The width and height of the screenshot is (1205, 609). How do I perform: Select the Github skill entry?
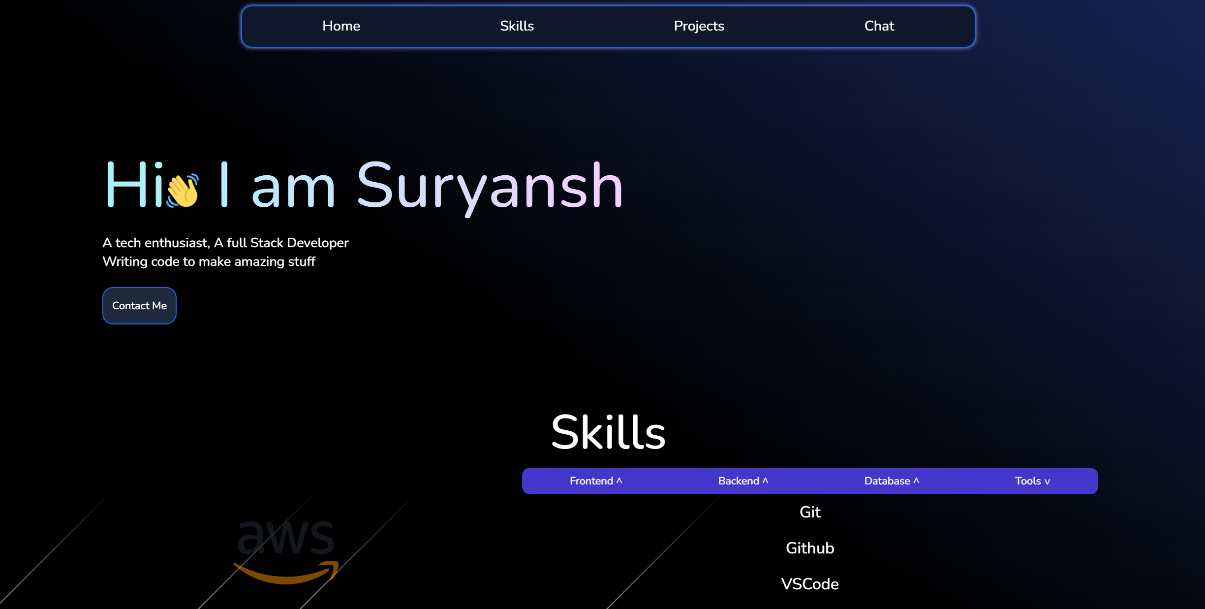(x=810, y=548)
